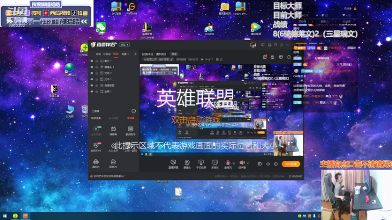Click the filter funnel icon in title bar
Screen dimensions: 392x220
click(275, 45)
